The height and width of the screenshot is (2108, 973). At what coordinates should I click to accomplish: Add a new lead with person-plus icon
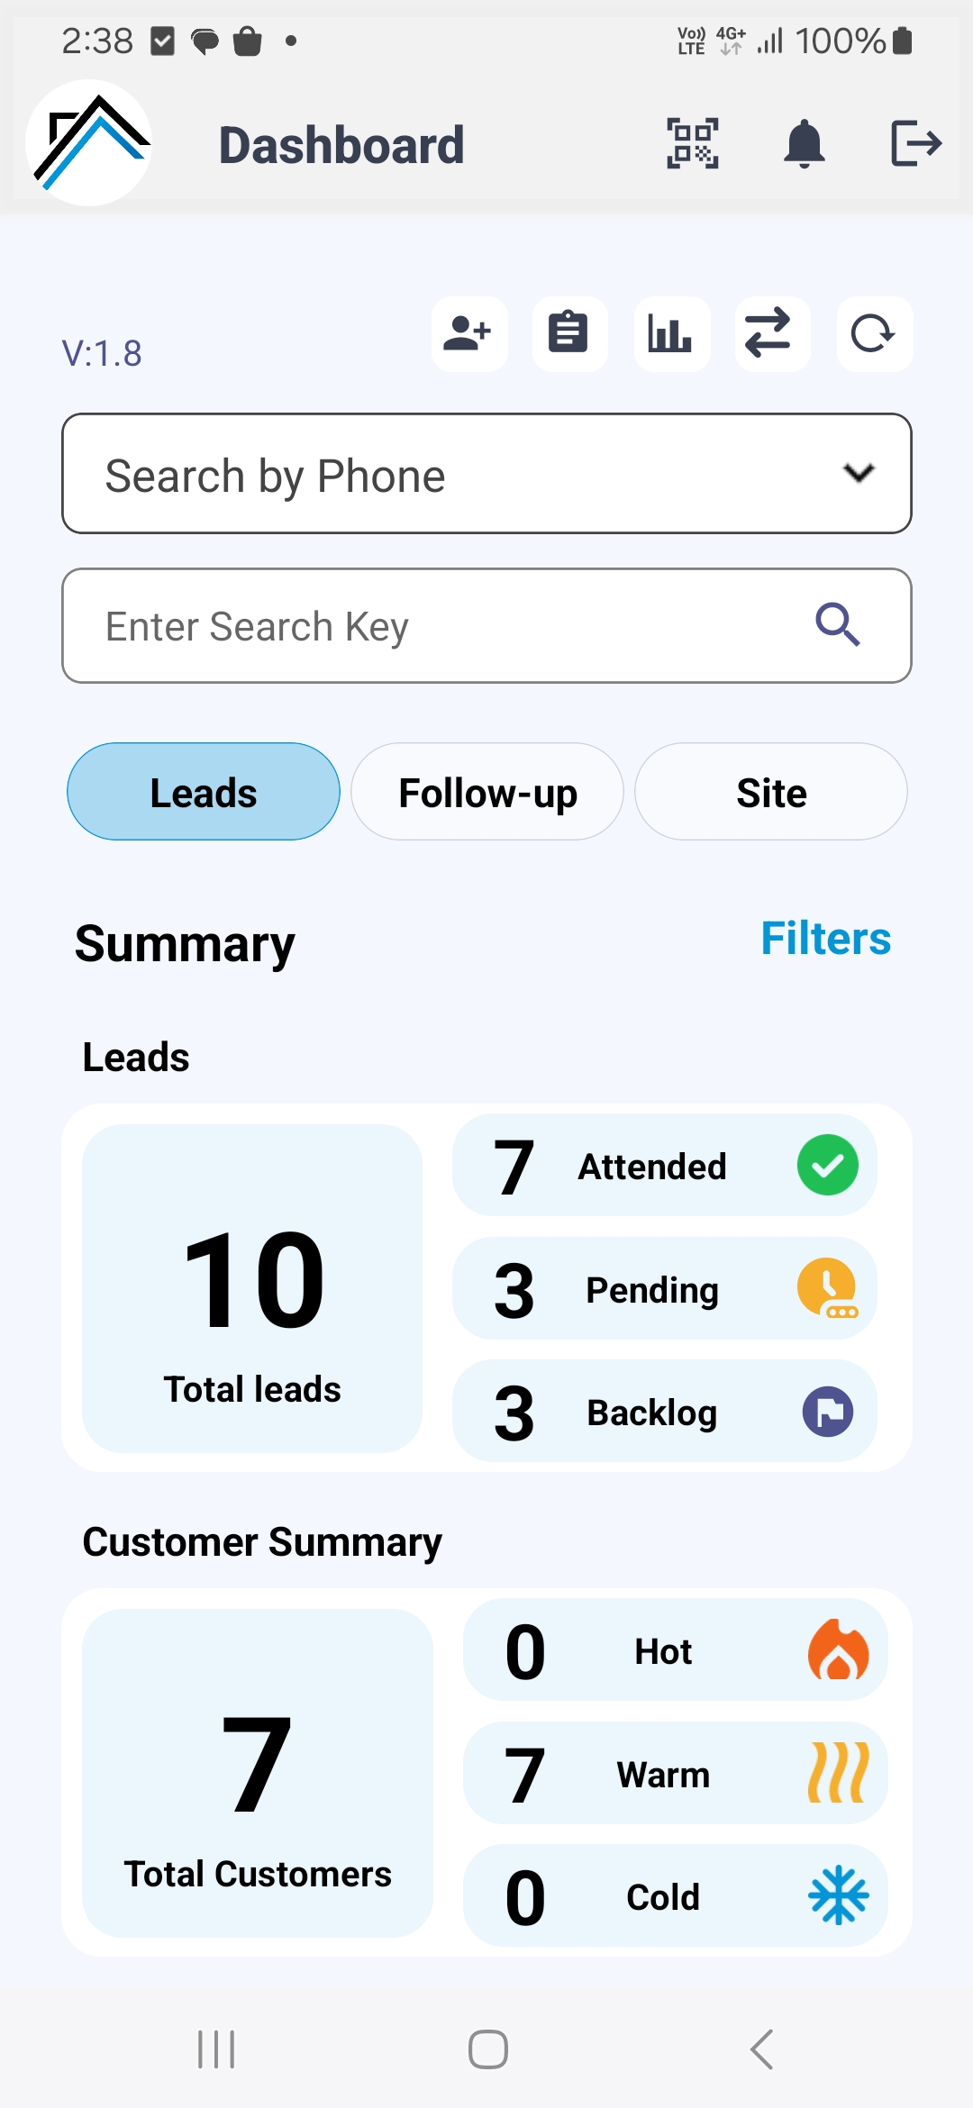click(468, 334)
